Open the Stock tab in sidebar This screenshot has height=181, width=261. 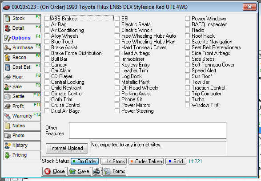[x=22, y=19]
